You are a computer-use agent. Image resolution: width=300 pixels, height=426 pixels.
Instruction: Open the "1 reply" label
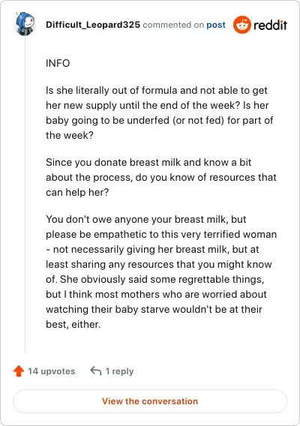click(x=119, y=371)
